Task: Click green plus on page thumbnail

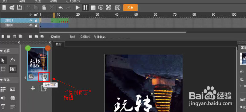Action: [28, 48]
